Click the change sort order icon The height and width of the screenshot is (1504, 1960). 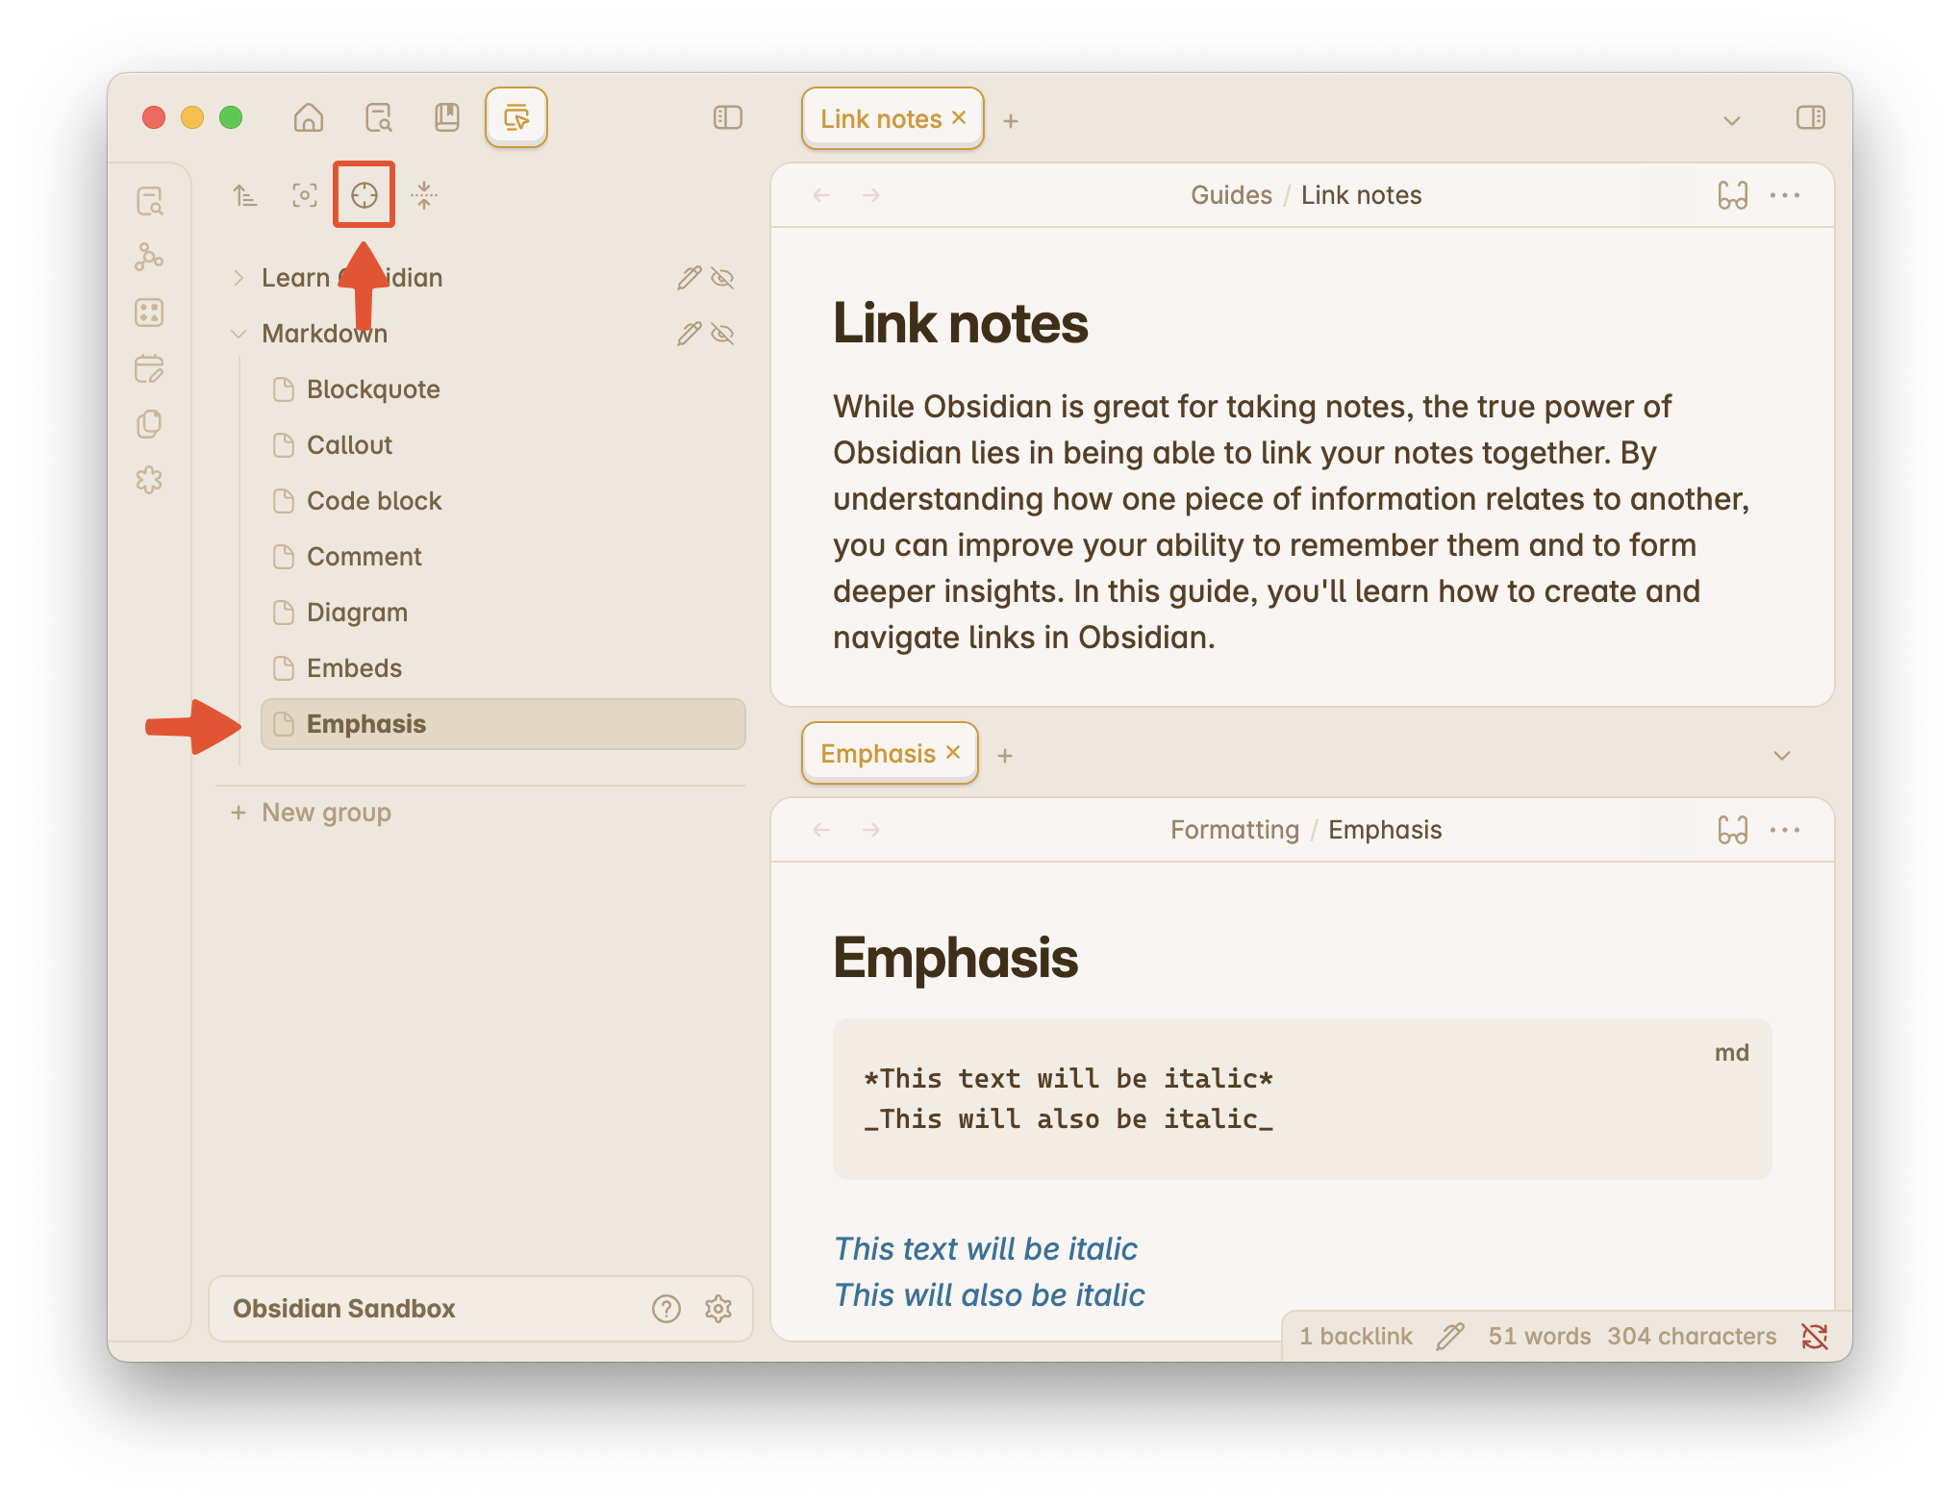(245, 195)
